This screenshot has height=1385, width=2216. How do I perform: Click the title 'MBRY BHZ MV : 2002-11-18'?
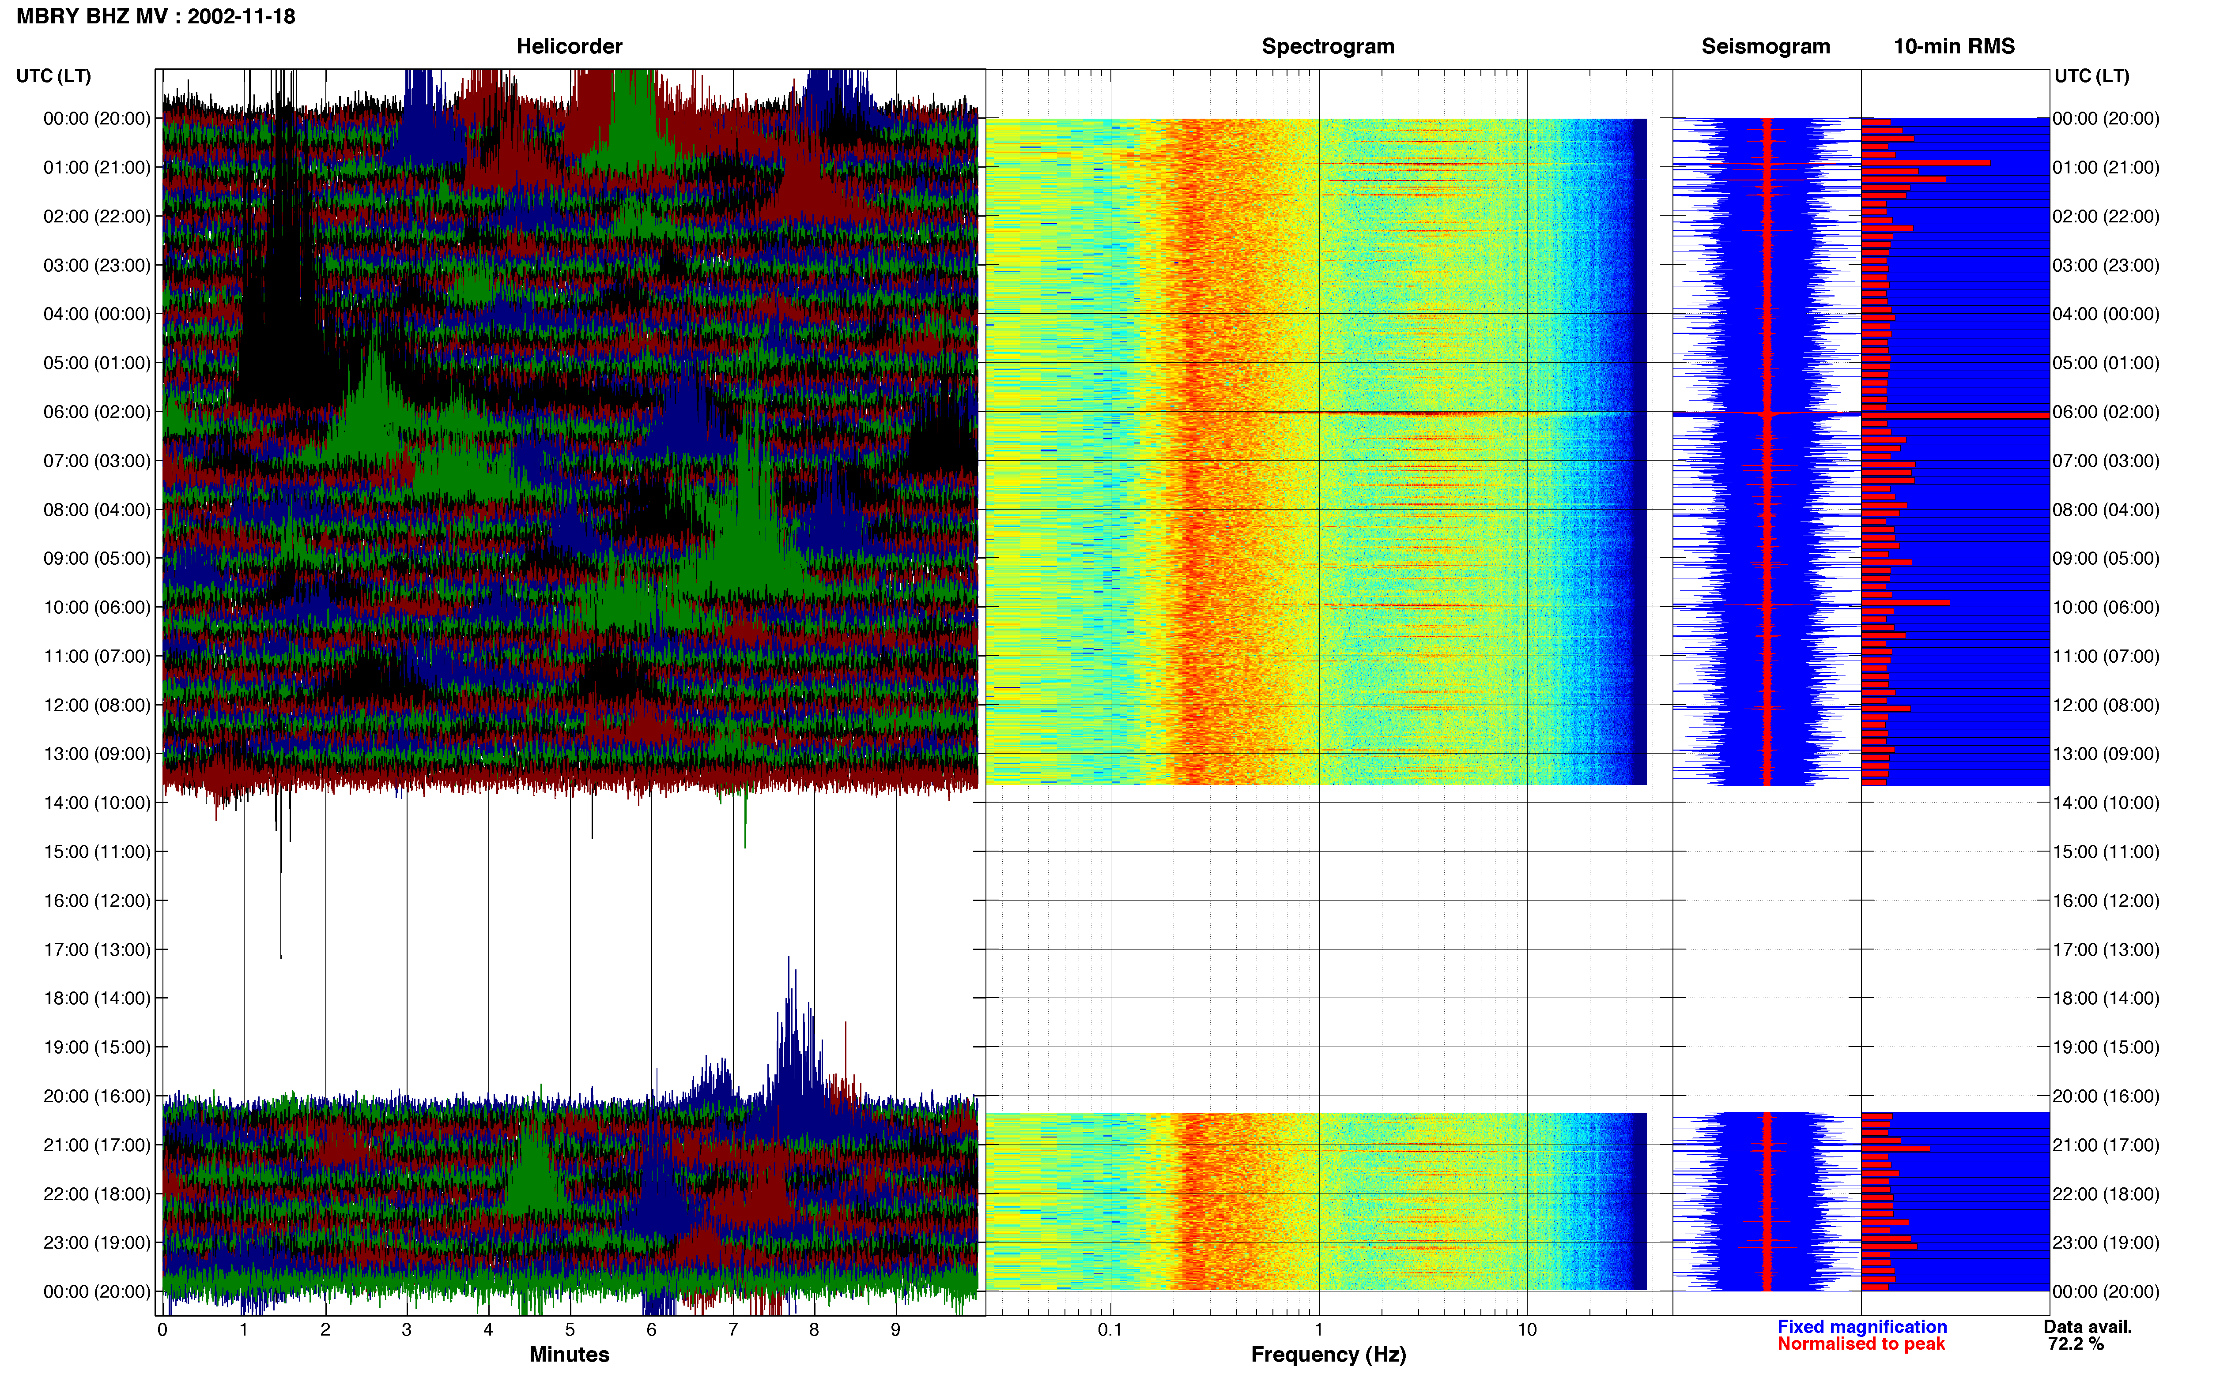156,16
